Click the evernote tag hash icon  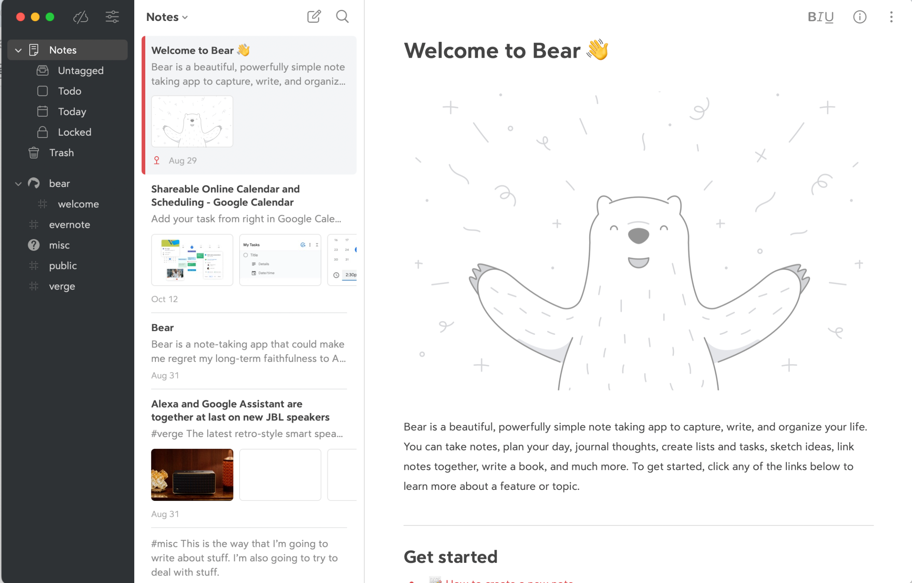click(x=34, y=224)
